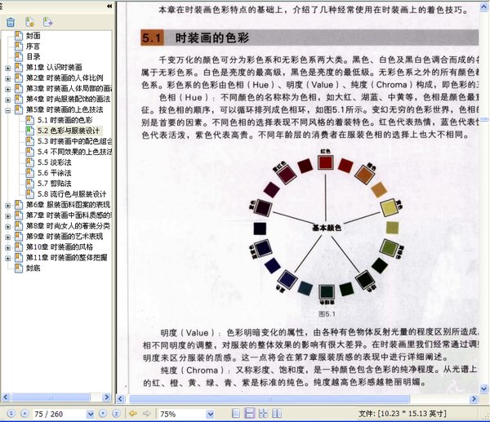Select continuous page layout icon
The image size is (490, 422).
coord(249,413)
